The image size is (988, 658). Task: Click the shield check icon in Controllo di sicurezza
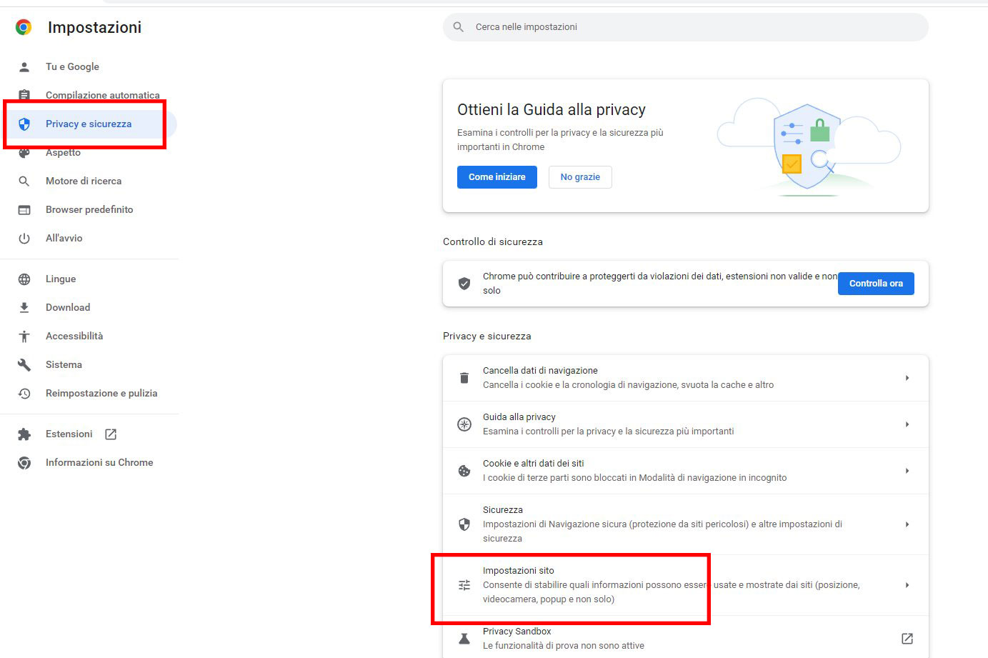[464, 284]
